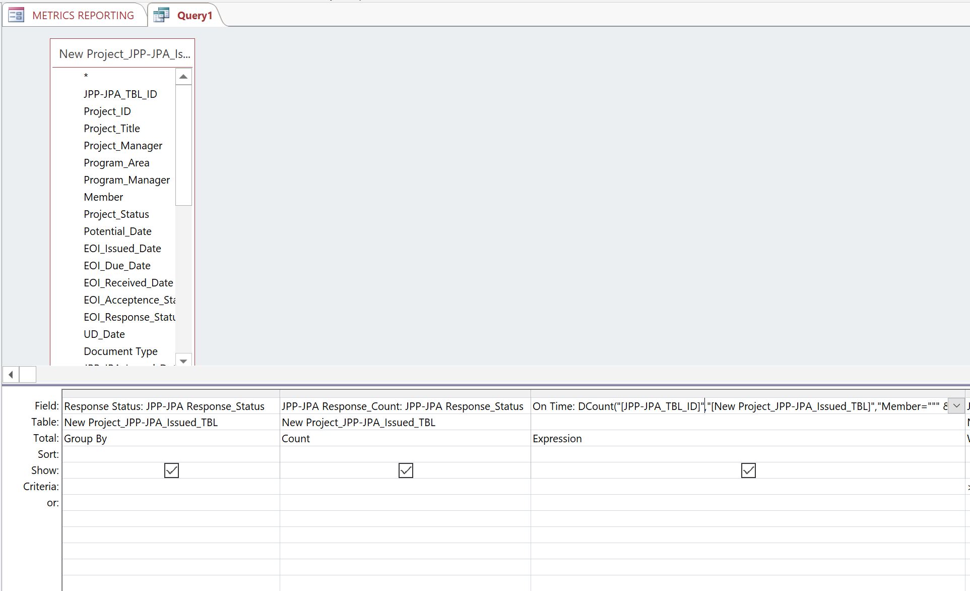The width and height of the screenshot is (970, 591).
Task: Select the Query1 tab
Action: [195, 15]
